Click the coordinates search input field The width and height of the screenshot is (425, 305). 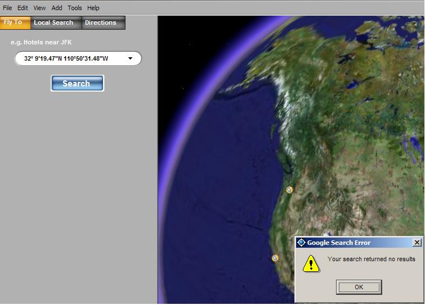(78, 58)
